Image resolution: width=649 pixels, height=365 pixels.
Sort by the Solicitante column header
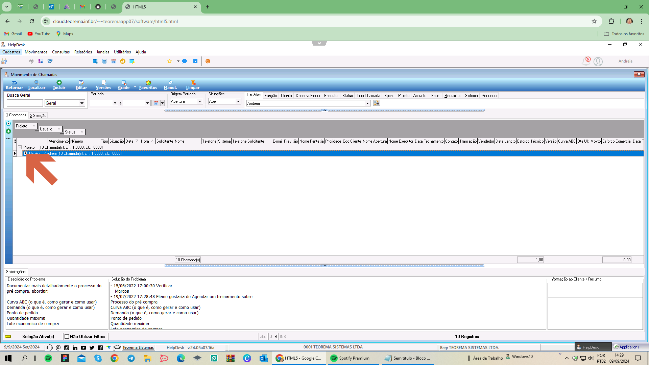tap(165, 141)
